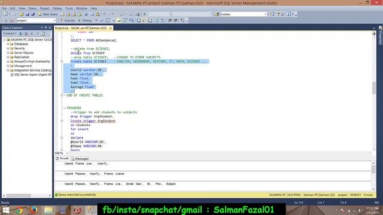Click the Results to Grid icon
Screen dimensions: 383x215
click(x=144, y=20)
